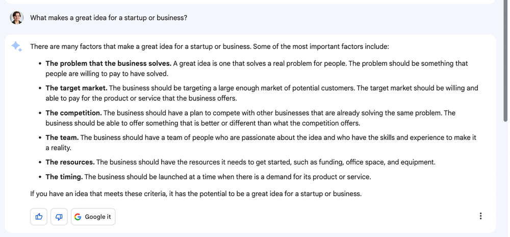Click the line starting 'business should be able to offer'
The image size is (510, 237).
tap(202, 123)
